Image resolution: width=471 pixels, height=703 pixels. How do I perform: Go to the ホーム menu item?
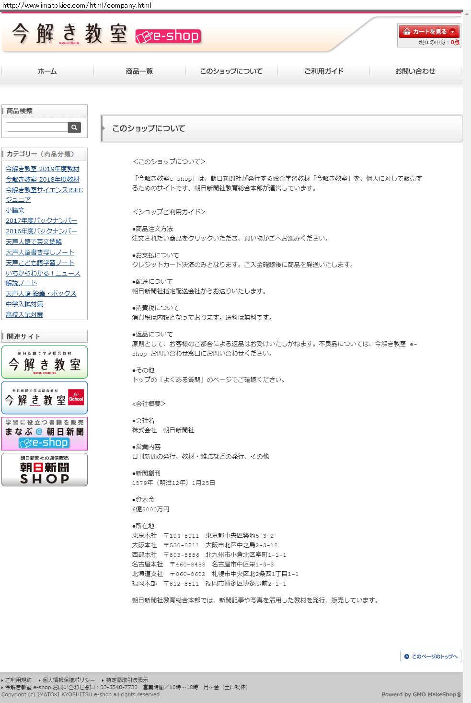pyautogui.click(x=47, y=71)
